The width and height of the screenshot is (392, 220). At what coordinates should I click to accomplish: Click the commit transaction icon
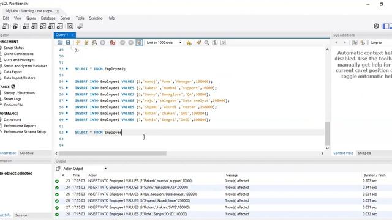coord(123,43)
